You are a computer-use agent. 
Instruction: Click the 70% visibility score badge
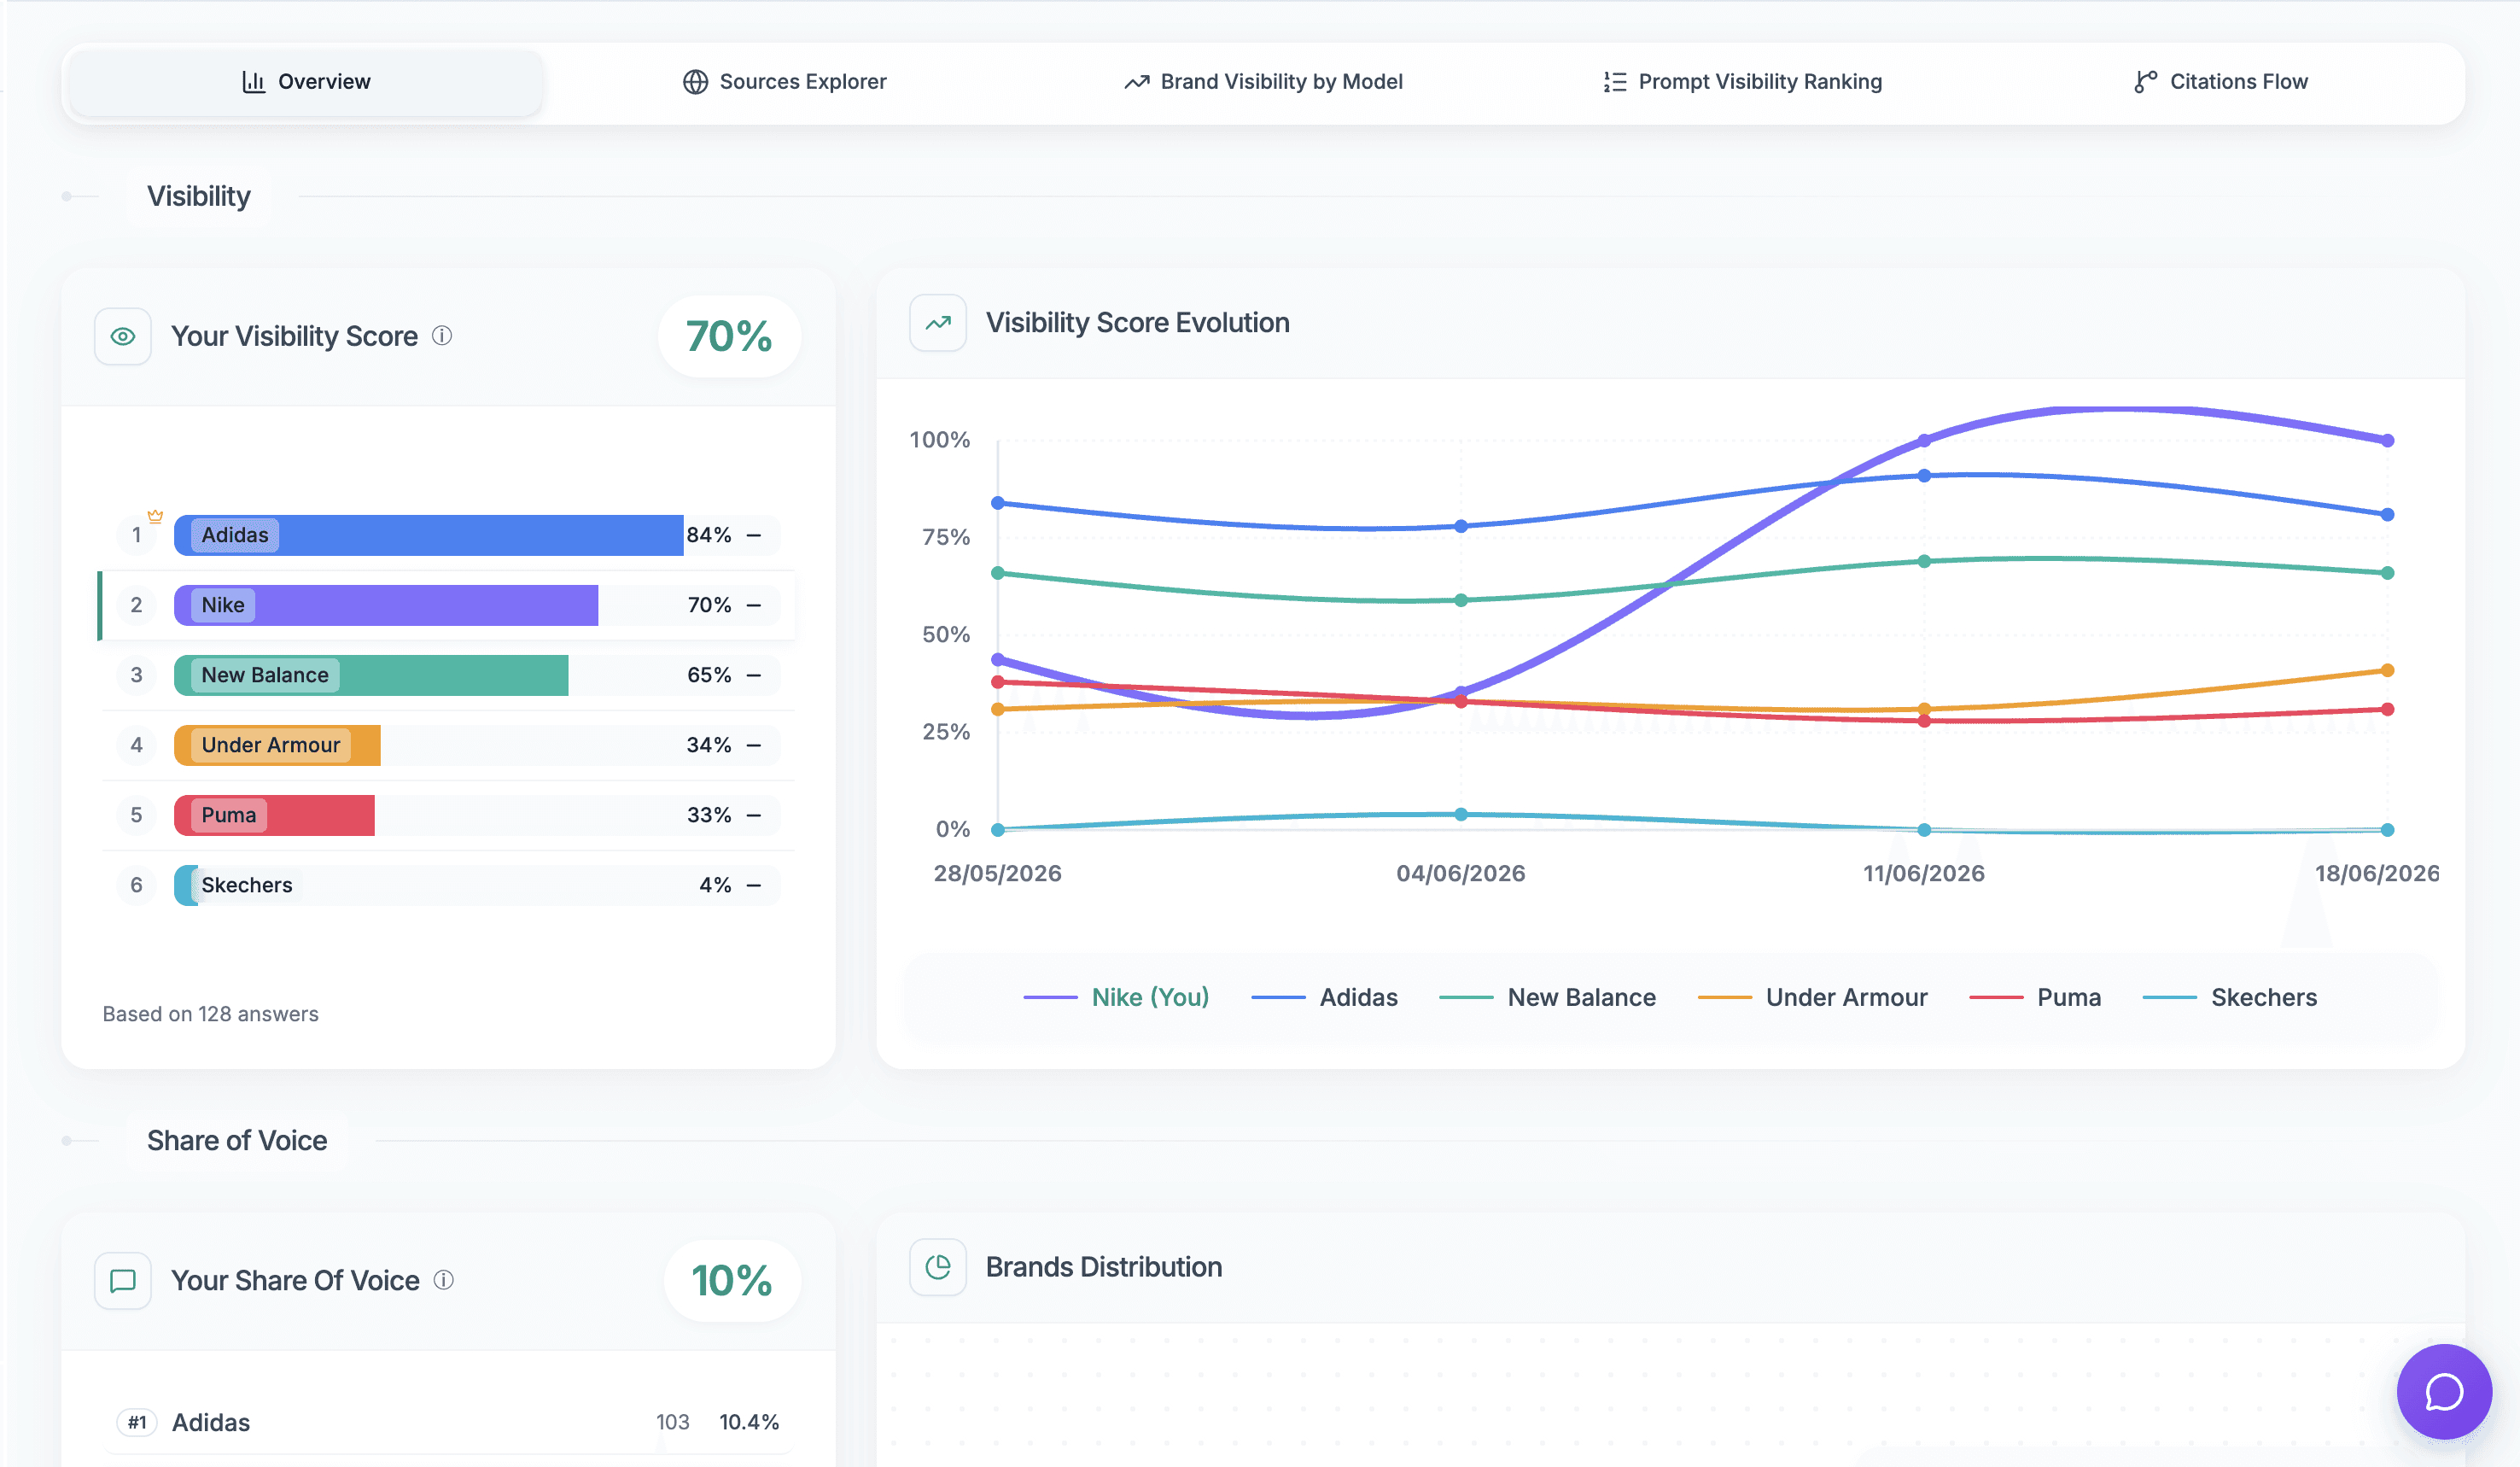point(729,337)
